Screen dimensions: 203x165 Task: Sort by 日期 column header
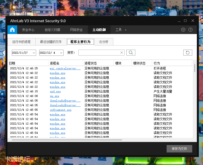(28, 63)
